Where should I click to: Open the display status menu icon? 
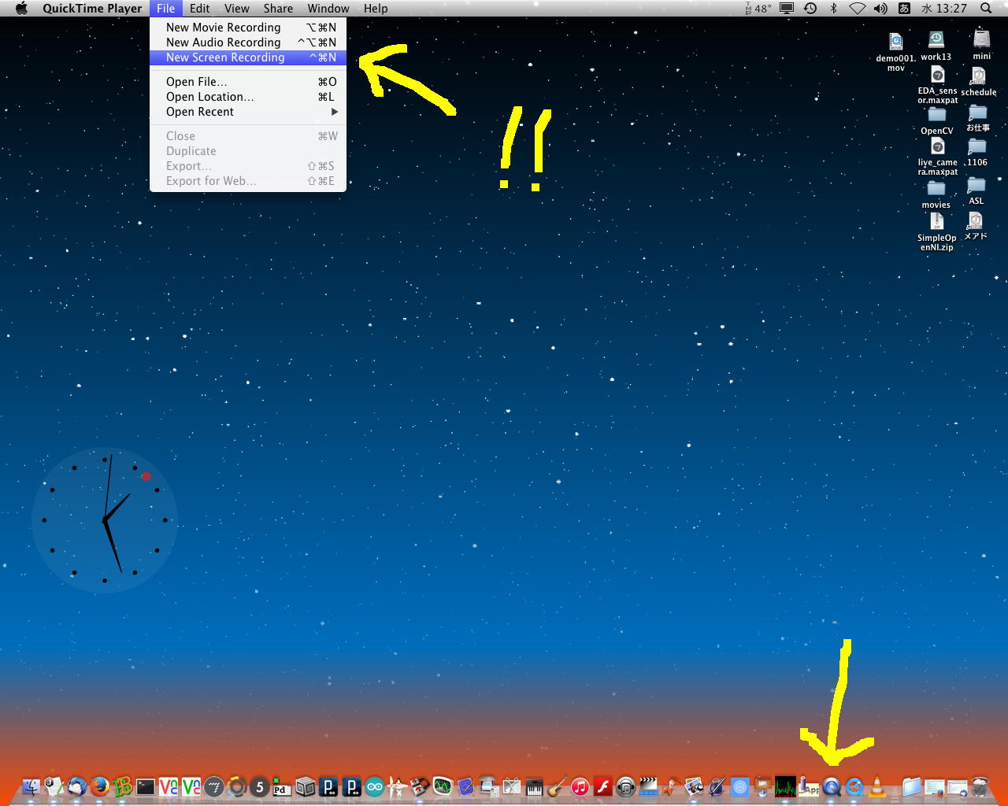tap(787, 8)
